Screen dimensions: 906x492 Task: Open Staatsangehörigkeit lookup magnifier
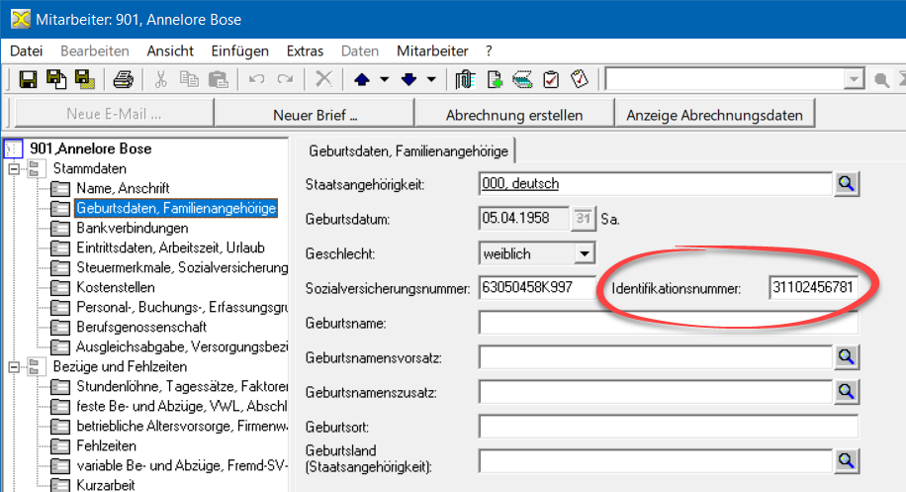tap(847, 184)
